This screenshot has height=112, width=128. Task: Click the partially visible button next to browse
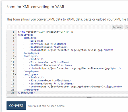click(127, 27)
